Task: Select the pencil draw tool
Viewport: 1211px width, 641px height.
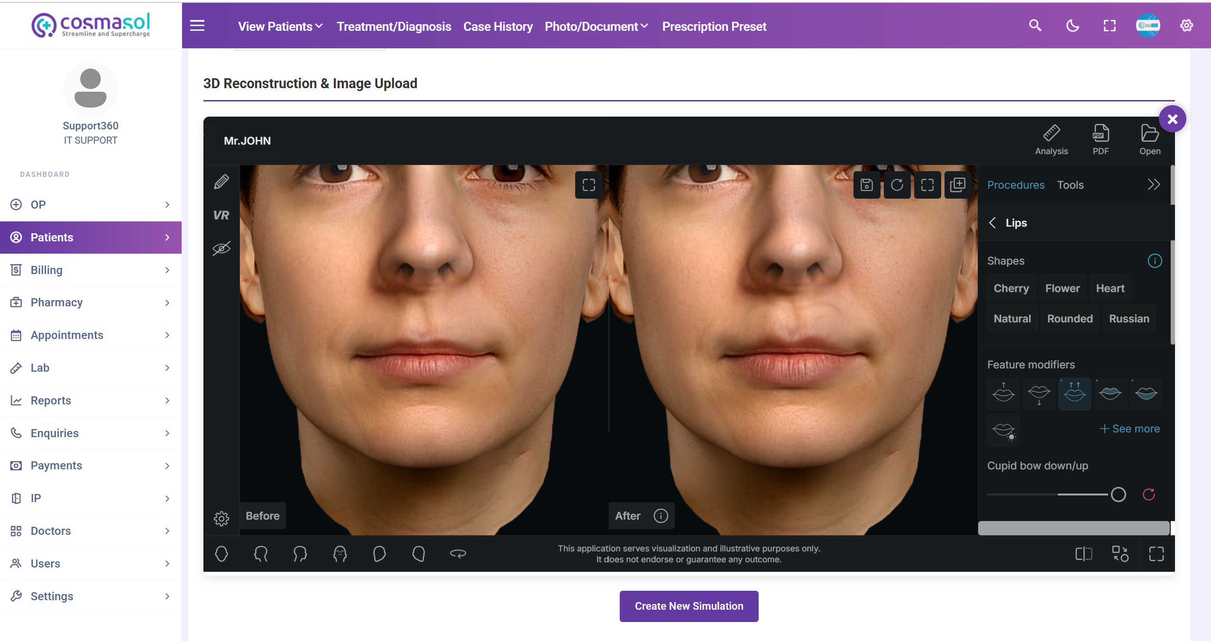Action: (221, 182)
